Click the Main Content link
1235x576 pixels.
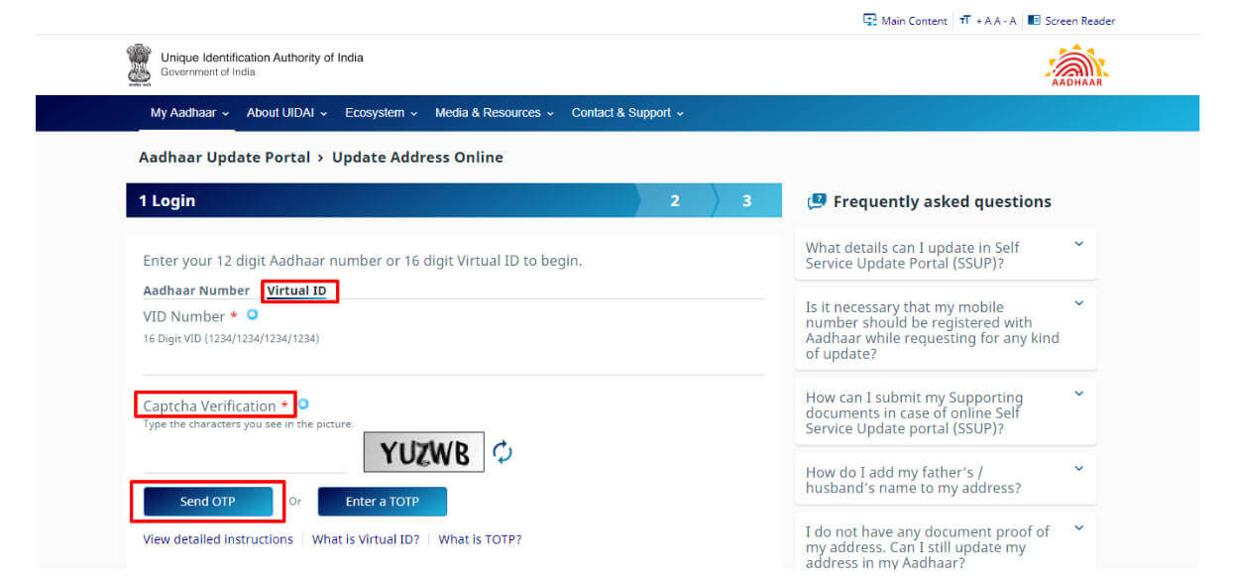(914, 21)
